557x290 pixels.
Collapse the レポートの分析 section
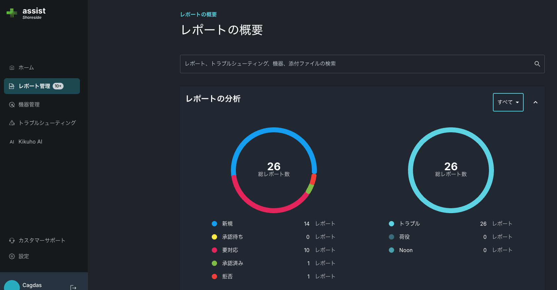click(536, 102)
